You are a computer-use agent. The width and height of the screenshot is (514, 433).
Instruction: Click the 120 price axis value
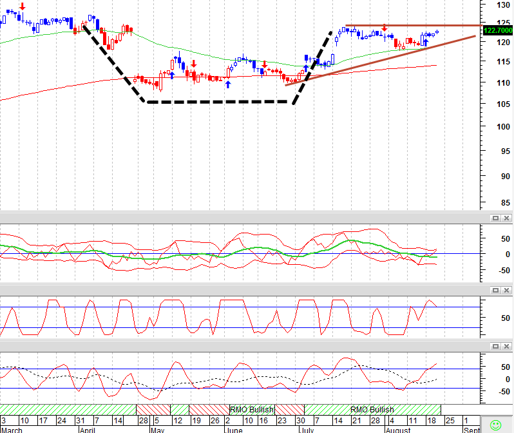(503, 43)
